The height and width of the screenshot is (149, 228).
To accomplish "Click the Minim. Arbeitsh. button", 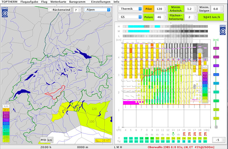I will tap(176, 9).
